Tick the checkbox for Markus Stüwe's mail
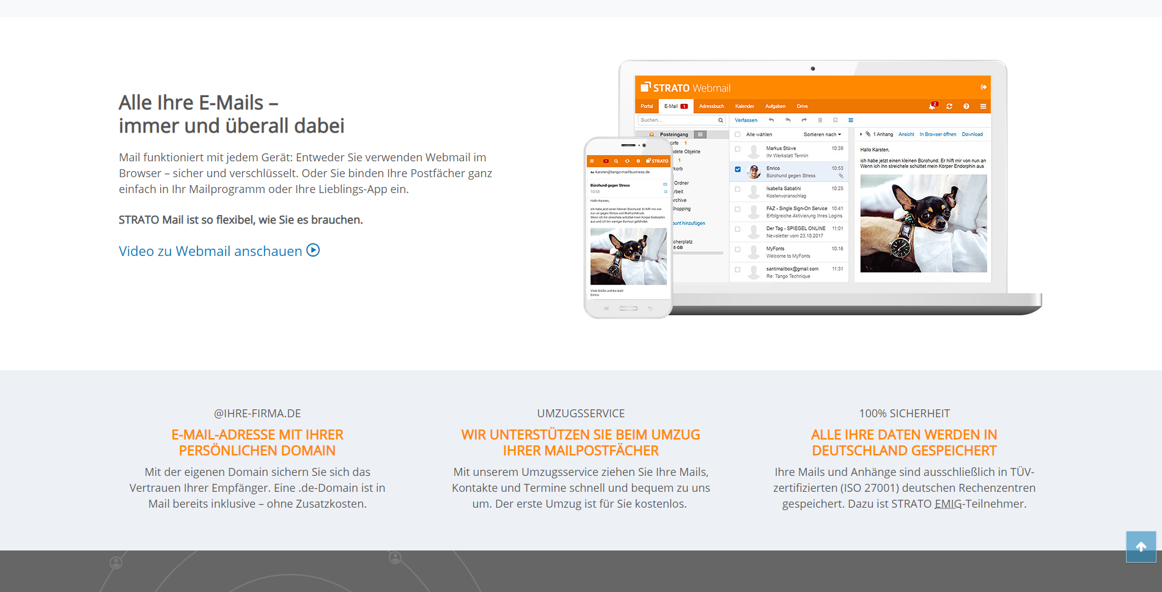This screenshot has width=1162, height=592. (x=738, y=149)
